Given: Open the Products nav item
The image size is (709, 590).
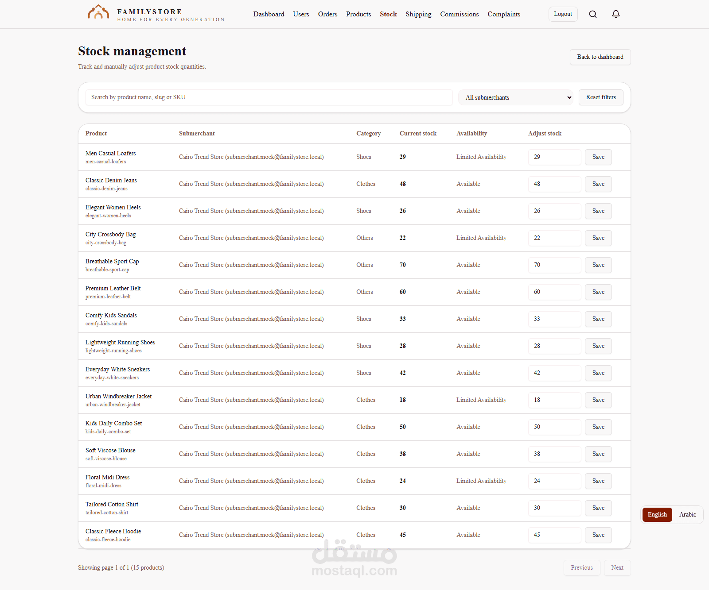Looking at the screenshot, I should [x=358, y=14].
